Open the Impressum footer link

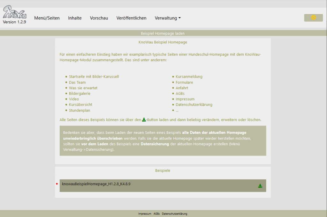145,214
